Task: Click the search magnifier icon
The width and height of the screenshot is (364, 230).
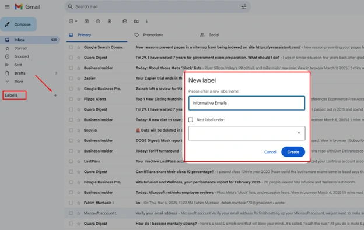Action: [70, 7]
